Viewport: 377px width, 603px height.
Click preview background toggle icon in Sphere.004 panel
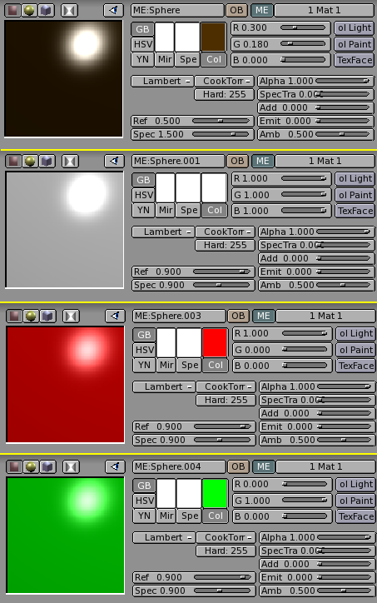tap(71, 467)
